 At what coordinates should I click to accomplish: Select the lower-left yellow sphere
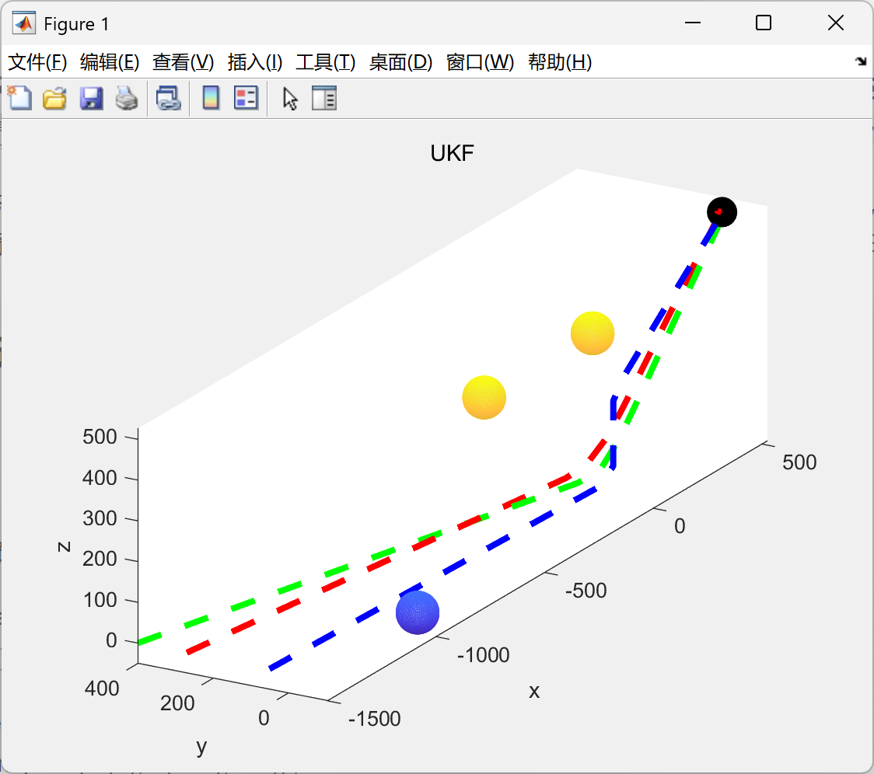tap(484, 397)
